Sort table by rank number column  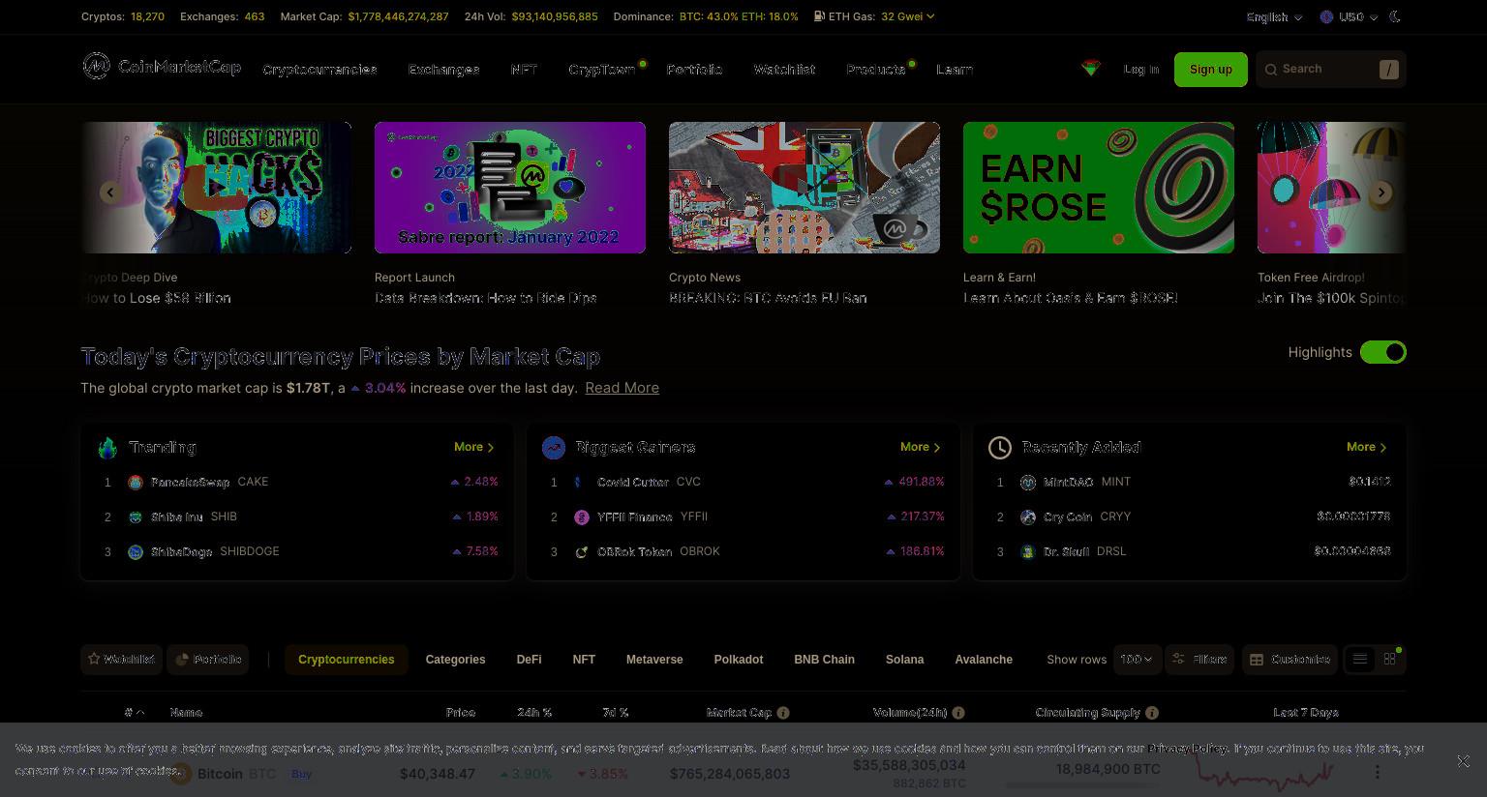[x=135, y=713]
